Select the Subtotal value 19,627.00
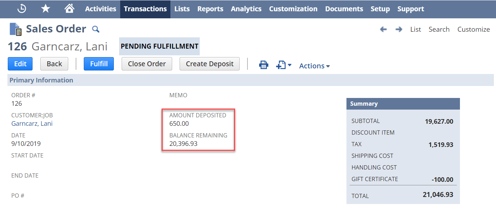 (439, 122)
